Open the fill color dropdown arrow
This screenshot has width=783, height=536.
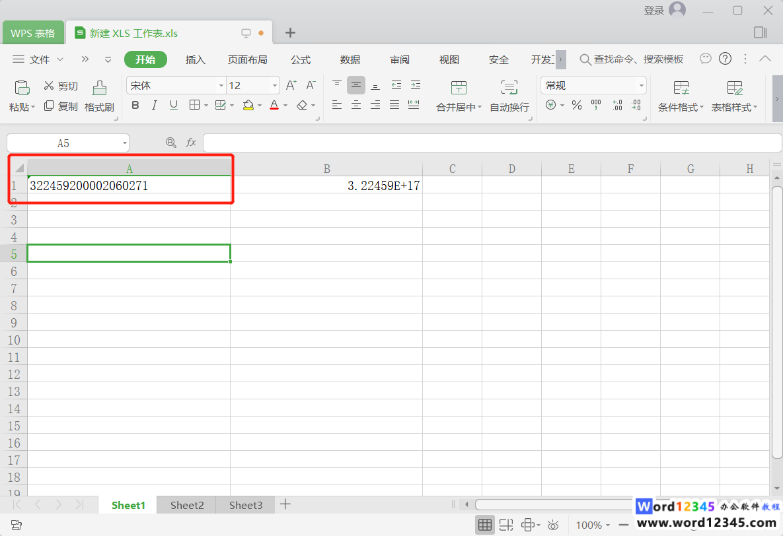point(260,106)
